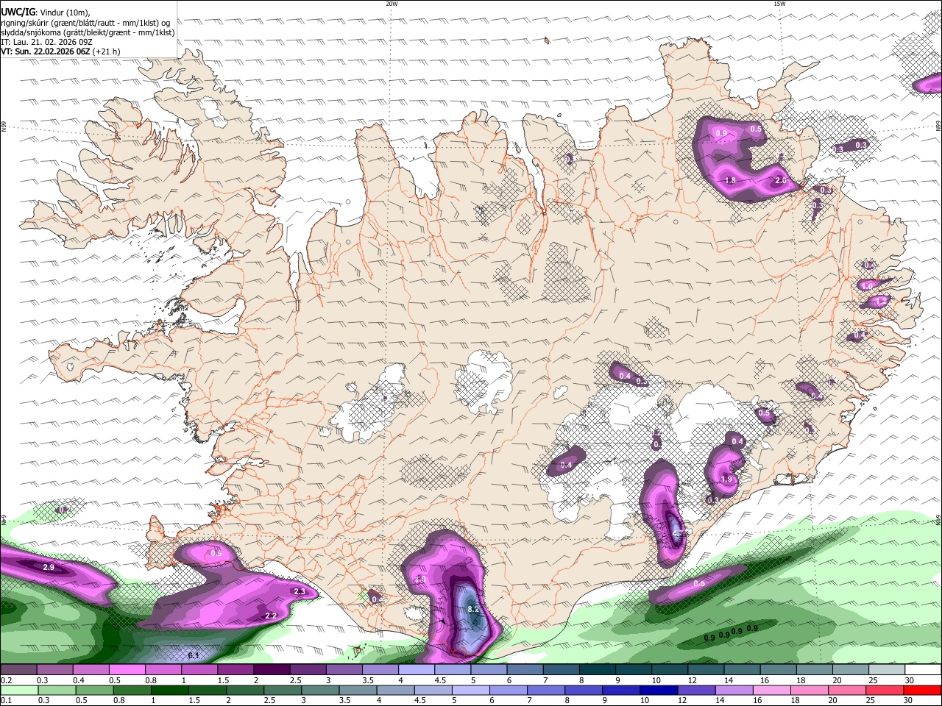Click the 2.3 precipitation value
The height and width of the screenshot is (706, 942).
tap(300, 591)
